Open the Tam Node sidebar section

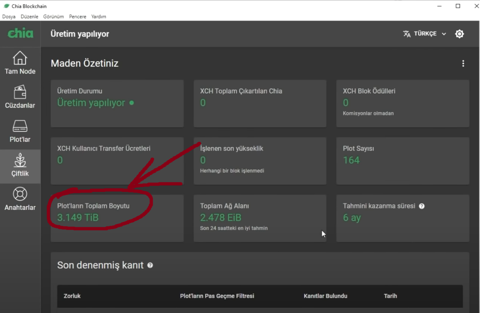[20, 63]
